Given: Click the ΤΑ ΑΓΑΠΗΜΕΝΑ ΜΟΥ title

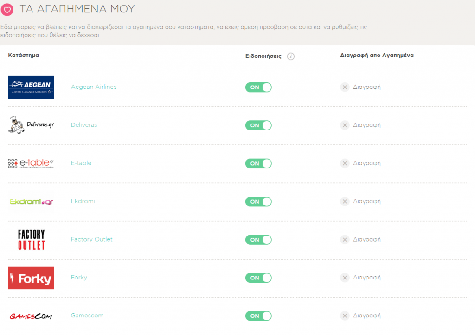Looking at the screenshot, I should point(77,9).
